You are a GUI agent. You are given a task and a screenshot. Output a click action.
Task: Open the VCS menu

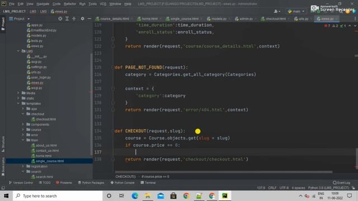click(103, 4)
